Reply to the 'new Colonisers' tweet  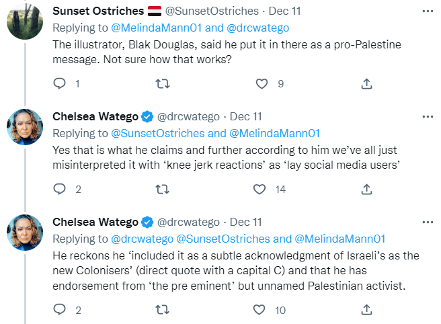(x=59, y=309)
